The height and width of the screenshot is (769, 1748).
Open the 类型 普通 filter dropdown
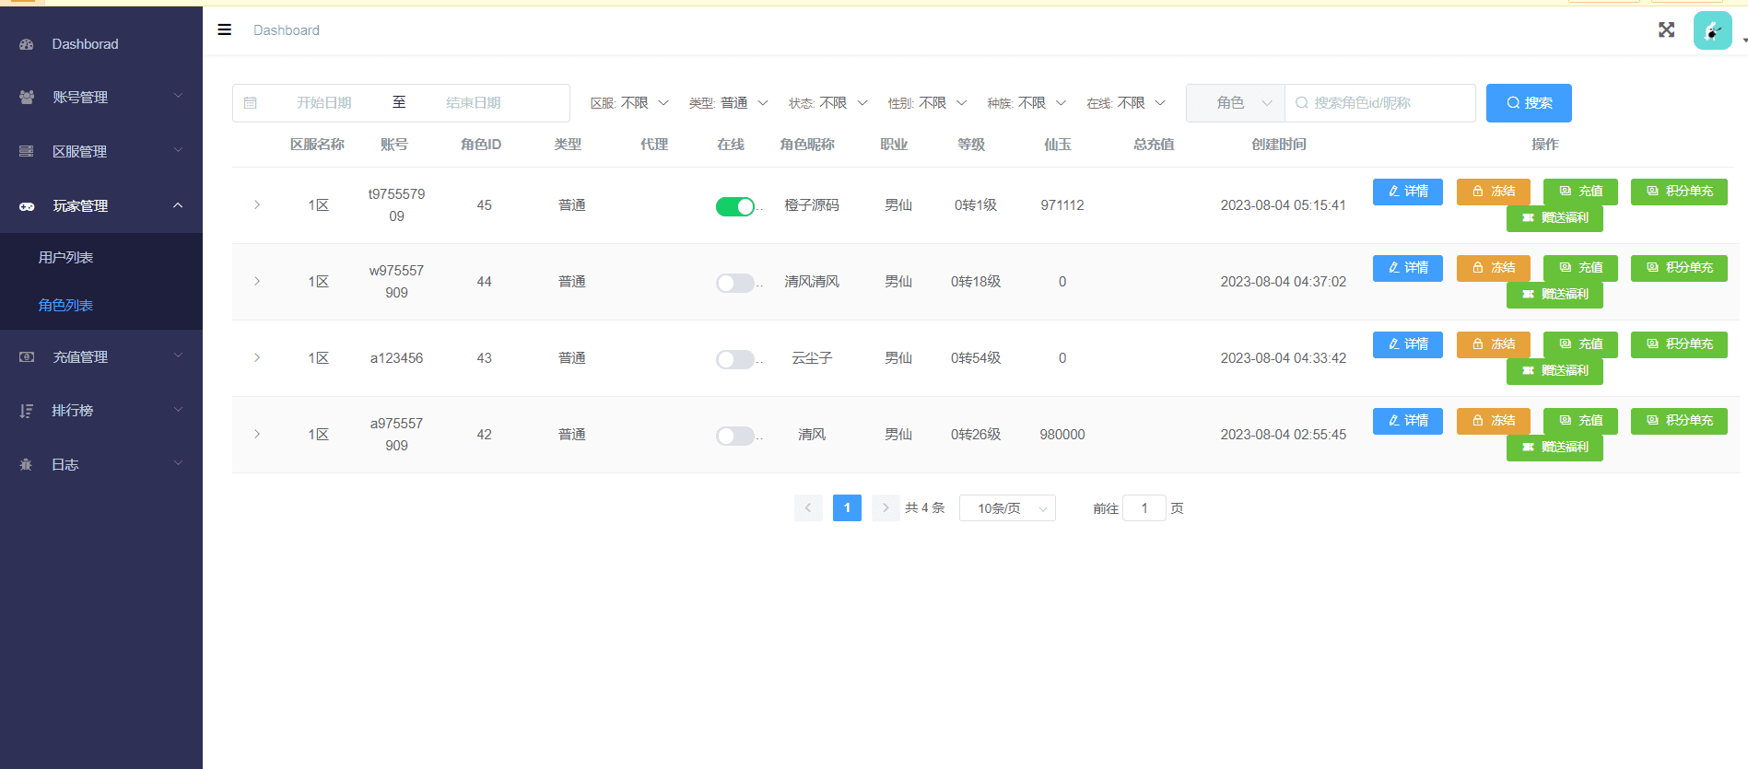pyautogui.click(x=729, y=103)
